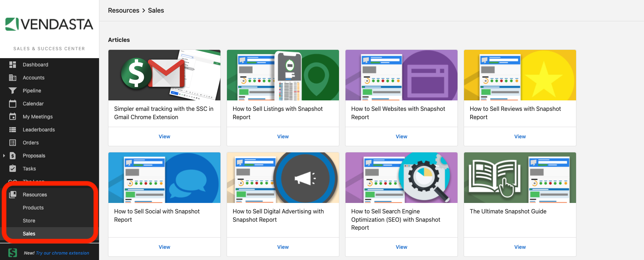Screen dimensions: 644x260
Task: Click the yellow star Reviews thumbnail
Action: pos(520,75)
